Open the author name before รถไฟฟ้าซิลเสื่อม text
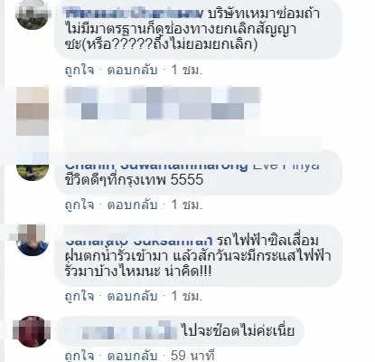The height and width of the screenshot is (362, 375). (x=139, y=241)
